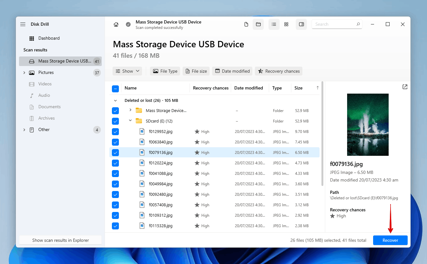Click the file icon of f0115328.jpg
The image size is (427, 264).
tap(142, 226)
